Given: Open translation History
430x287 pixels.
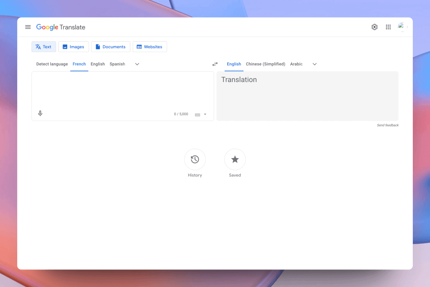Looking at the screenshot, I should [195, 160].
